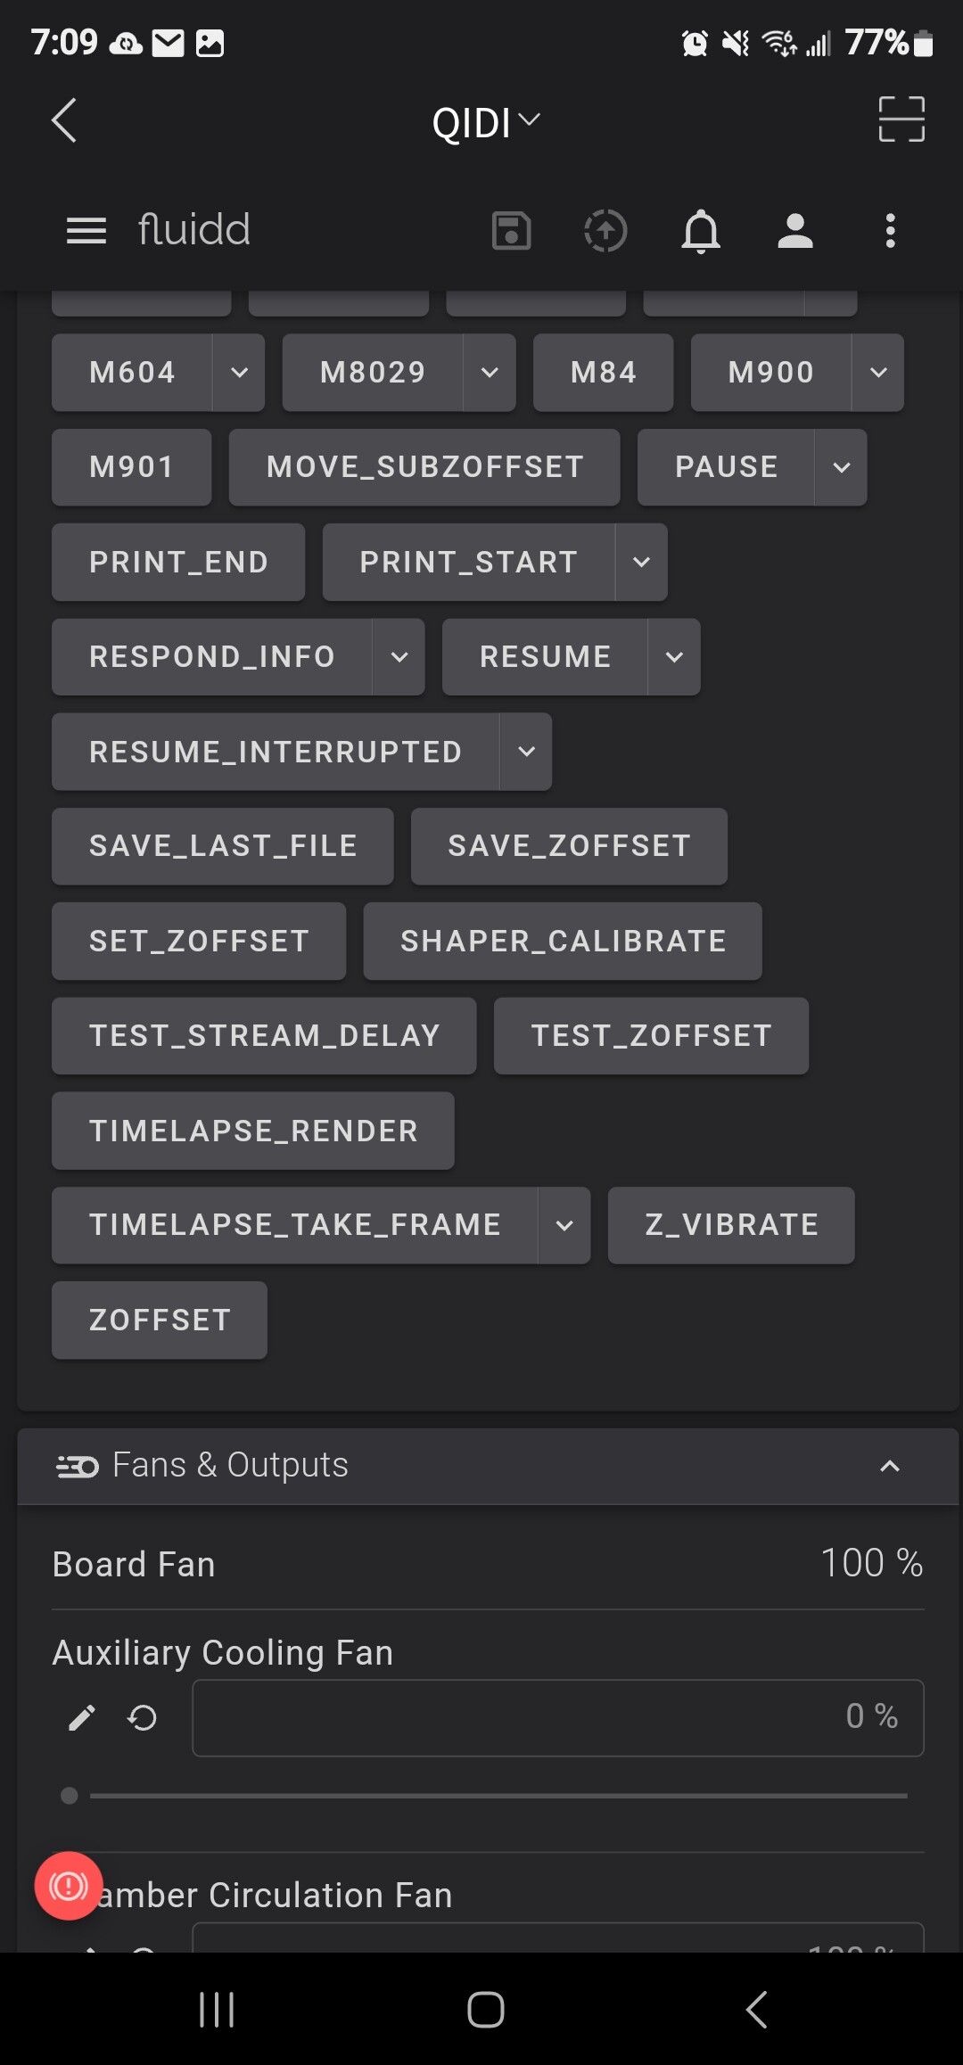Expand the PAUSE macro options arrow
This screenshot has height=2065, width=963.
coord(841,467)
